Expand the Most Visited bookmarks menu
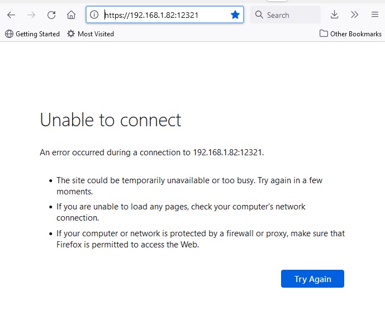The width and height of the screenshot is (385, 310). (x=91, y=34)
